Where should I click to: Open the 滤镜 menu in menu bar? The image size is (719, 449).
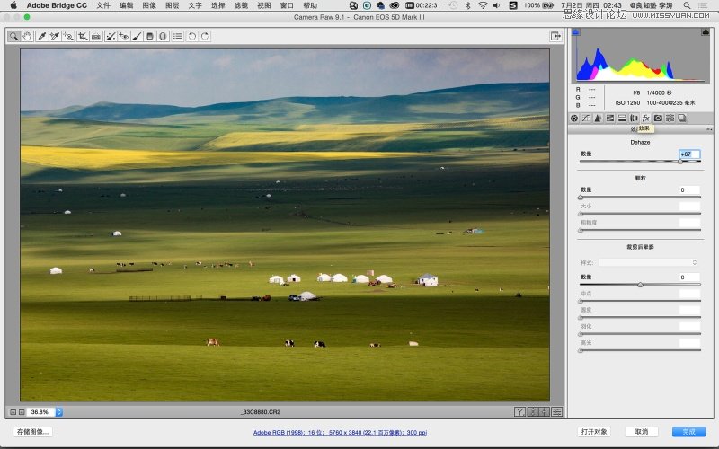click(x=241, y=5)
